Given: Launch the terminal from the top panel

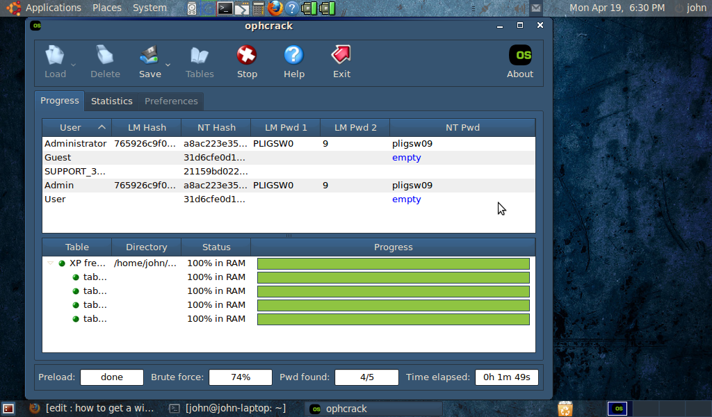Looking at the screenshot, I should click(x=225, y=8).
